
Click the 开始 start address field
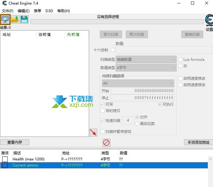143,91
